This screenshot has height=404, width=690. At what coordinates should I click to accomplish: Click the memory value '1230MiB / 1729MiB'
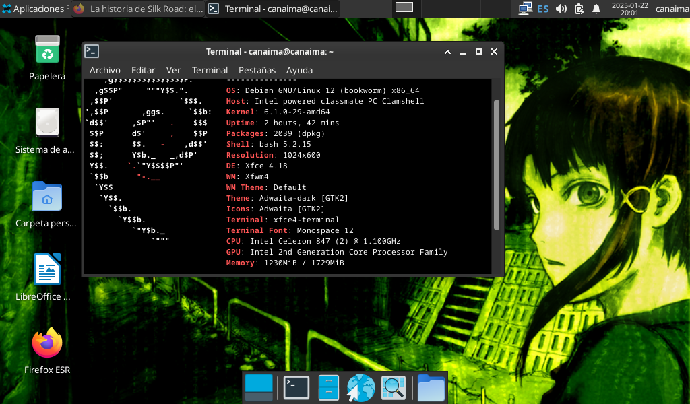[304, 263]
